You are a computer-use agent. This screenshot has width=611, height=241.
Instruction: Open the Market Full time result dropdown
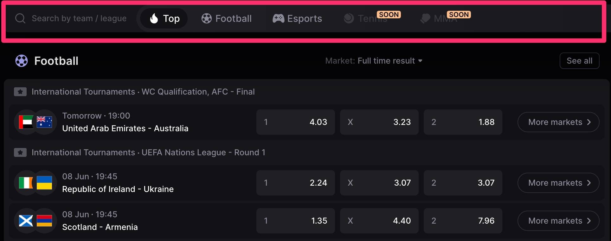coord(374,61)
